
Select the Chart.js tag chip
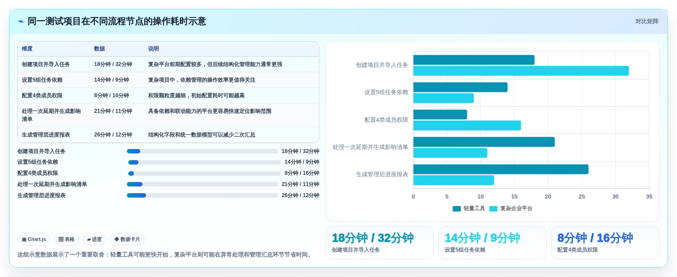click(x=34, y=240)
